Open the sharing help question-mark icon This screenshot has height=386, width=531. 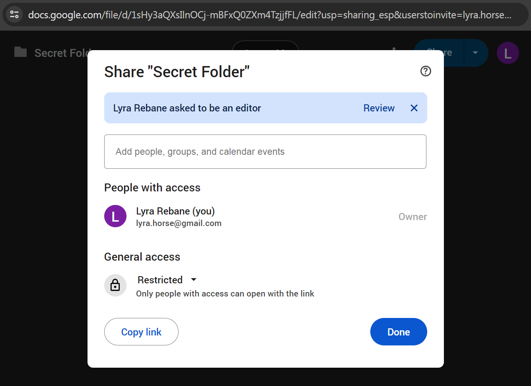(426, 71)
